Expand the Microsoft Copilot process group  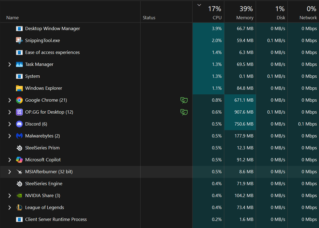click(x=9, y=160)
